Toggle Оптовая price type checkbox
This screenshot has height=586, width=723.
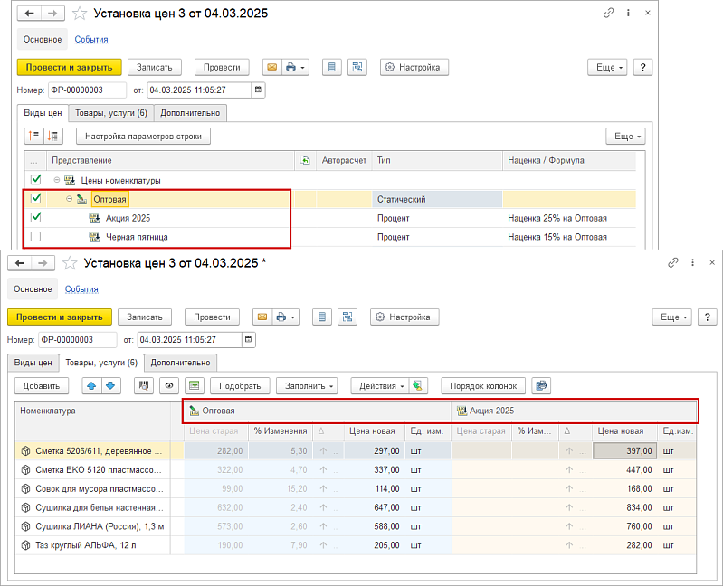[35, 199]
